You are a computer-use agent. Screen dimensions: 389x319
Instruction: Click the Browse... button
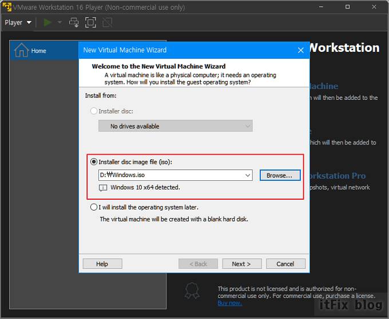pyautogui.click(x=280, y=175)
